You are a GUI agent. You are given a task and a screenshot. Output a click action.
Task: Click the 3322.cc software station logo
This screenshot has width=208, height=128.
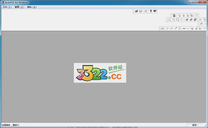tap(100, 73)
